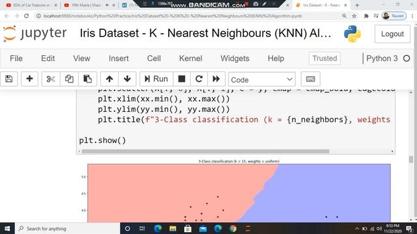Image resolution: width=417 pixels, height=234 pixels.
Task: Show hidden system tray icons
Action: point(357,228)
